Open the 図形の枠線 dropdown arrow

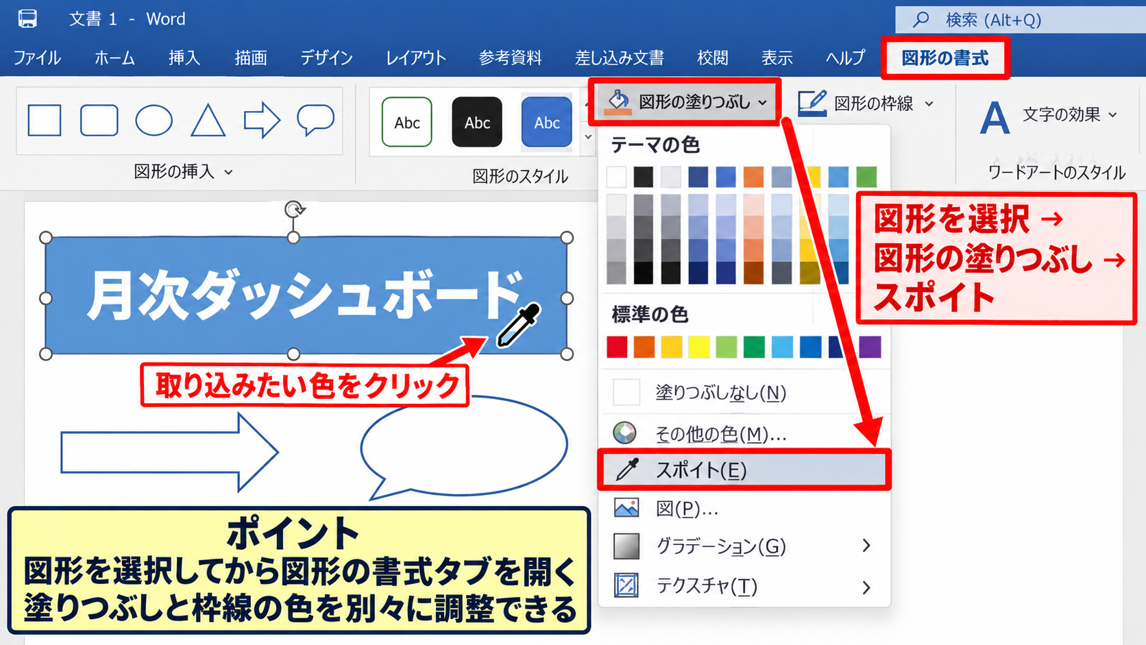pyautogui.click(x=929, y=104)
